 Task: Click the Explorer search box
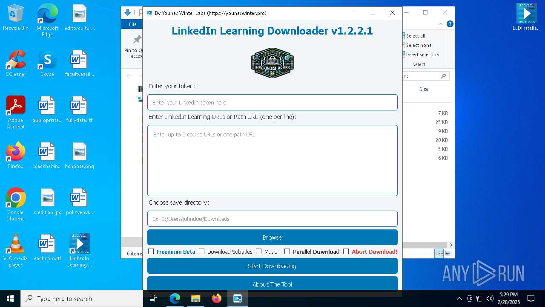(x=426, y=76)
